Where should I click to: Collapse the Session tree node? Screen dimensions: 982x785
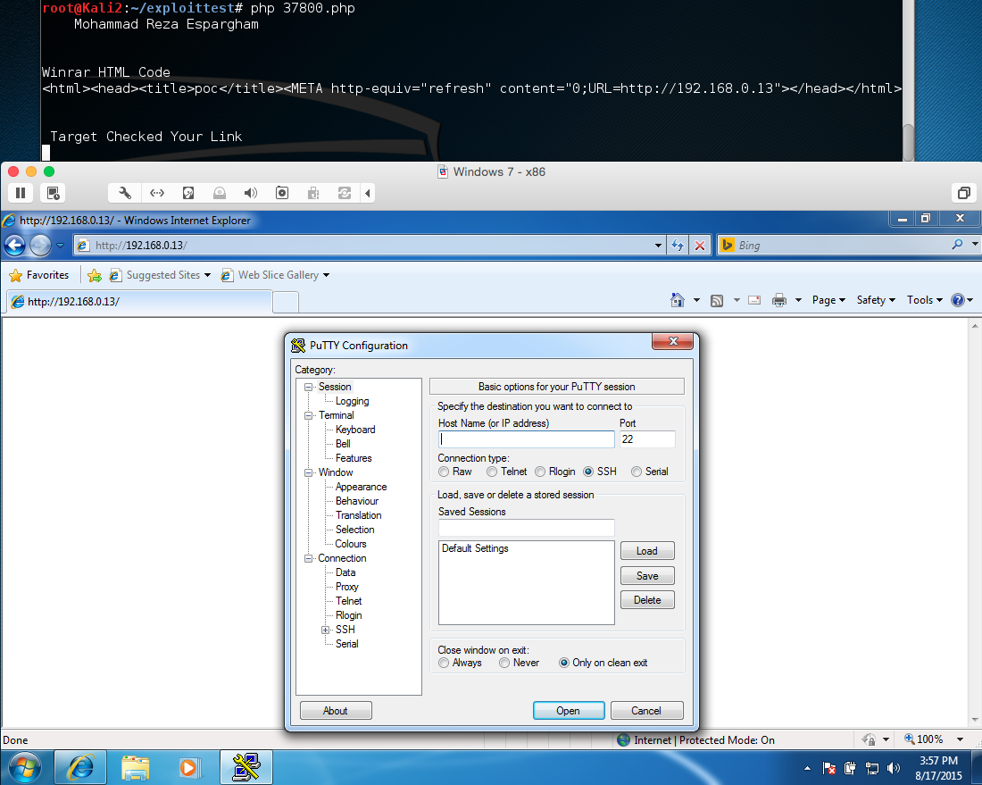pos(308,388)
